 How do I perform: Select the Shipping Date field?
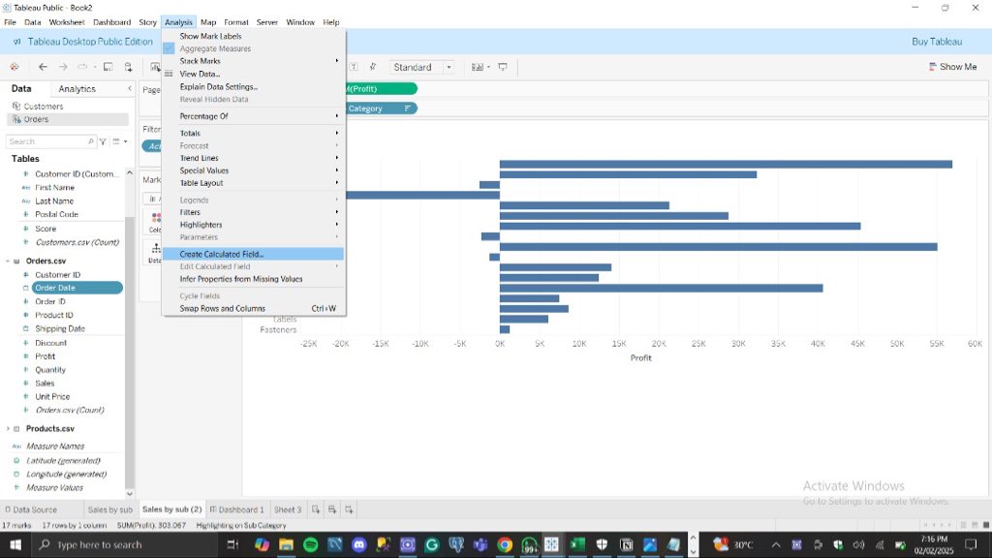tap(60, 329)
